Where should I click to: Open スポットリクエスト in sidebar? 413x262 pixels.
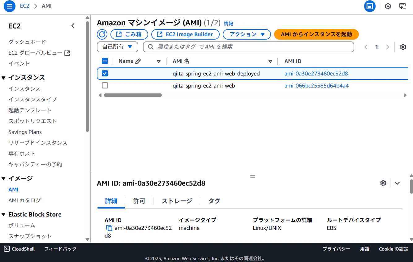point(32,121)
